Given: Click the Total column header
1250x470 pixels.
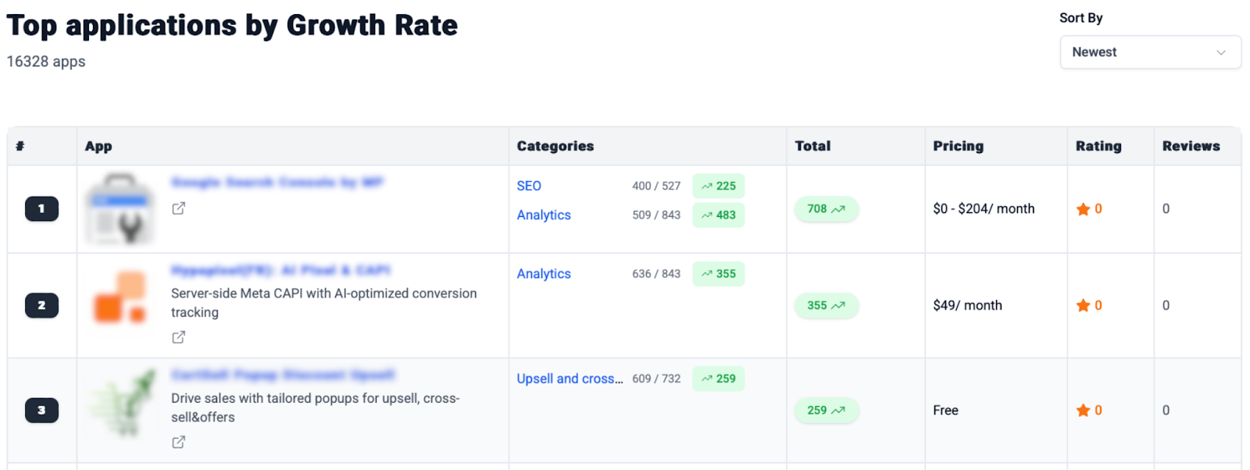Looking at the screenshot, I should (812, 146).
